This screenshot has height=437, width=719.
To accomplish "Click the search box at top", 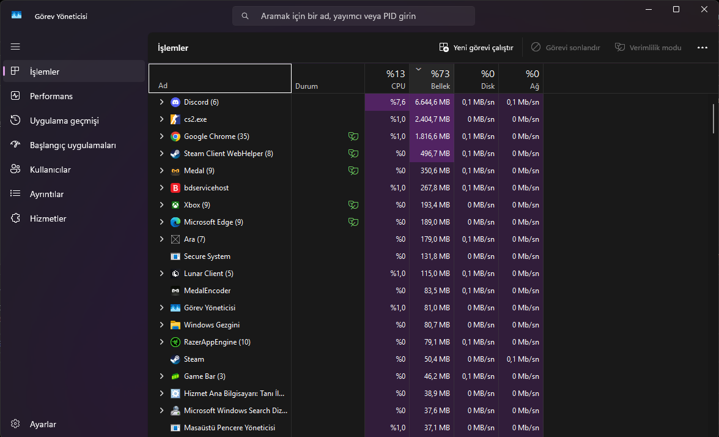I will pos(353,16).
